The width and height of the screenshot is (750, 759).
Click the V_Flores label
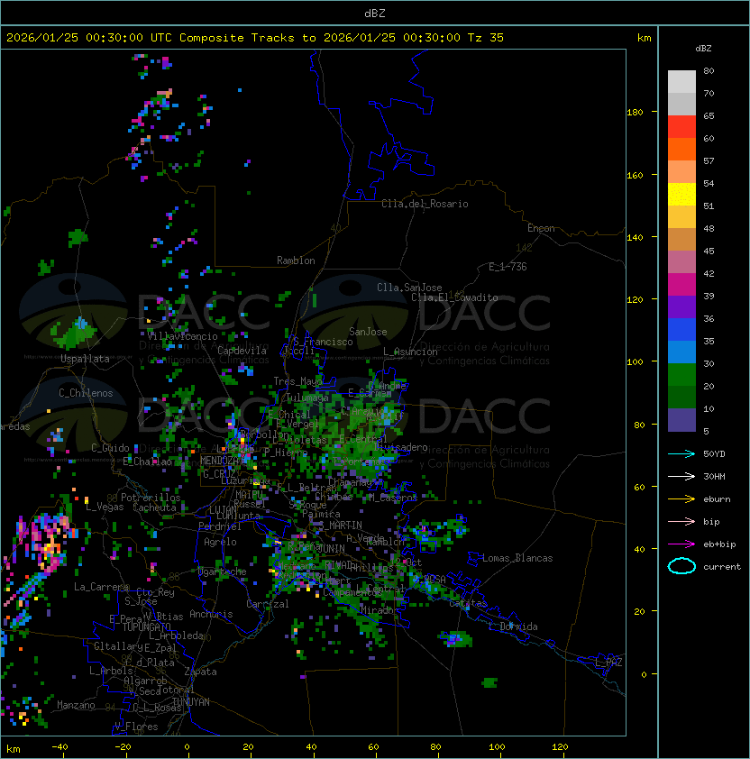(136, 727)
